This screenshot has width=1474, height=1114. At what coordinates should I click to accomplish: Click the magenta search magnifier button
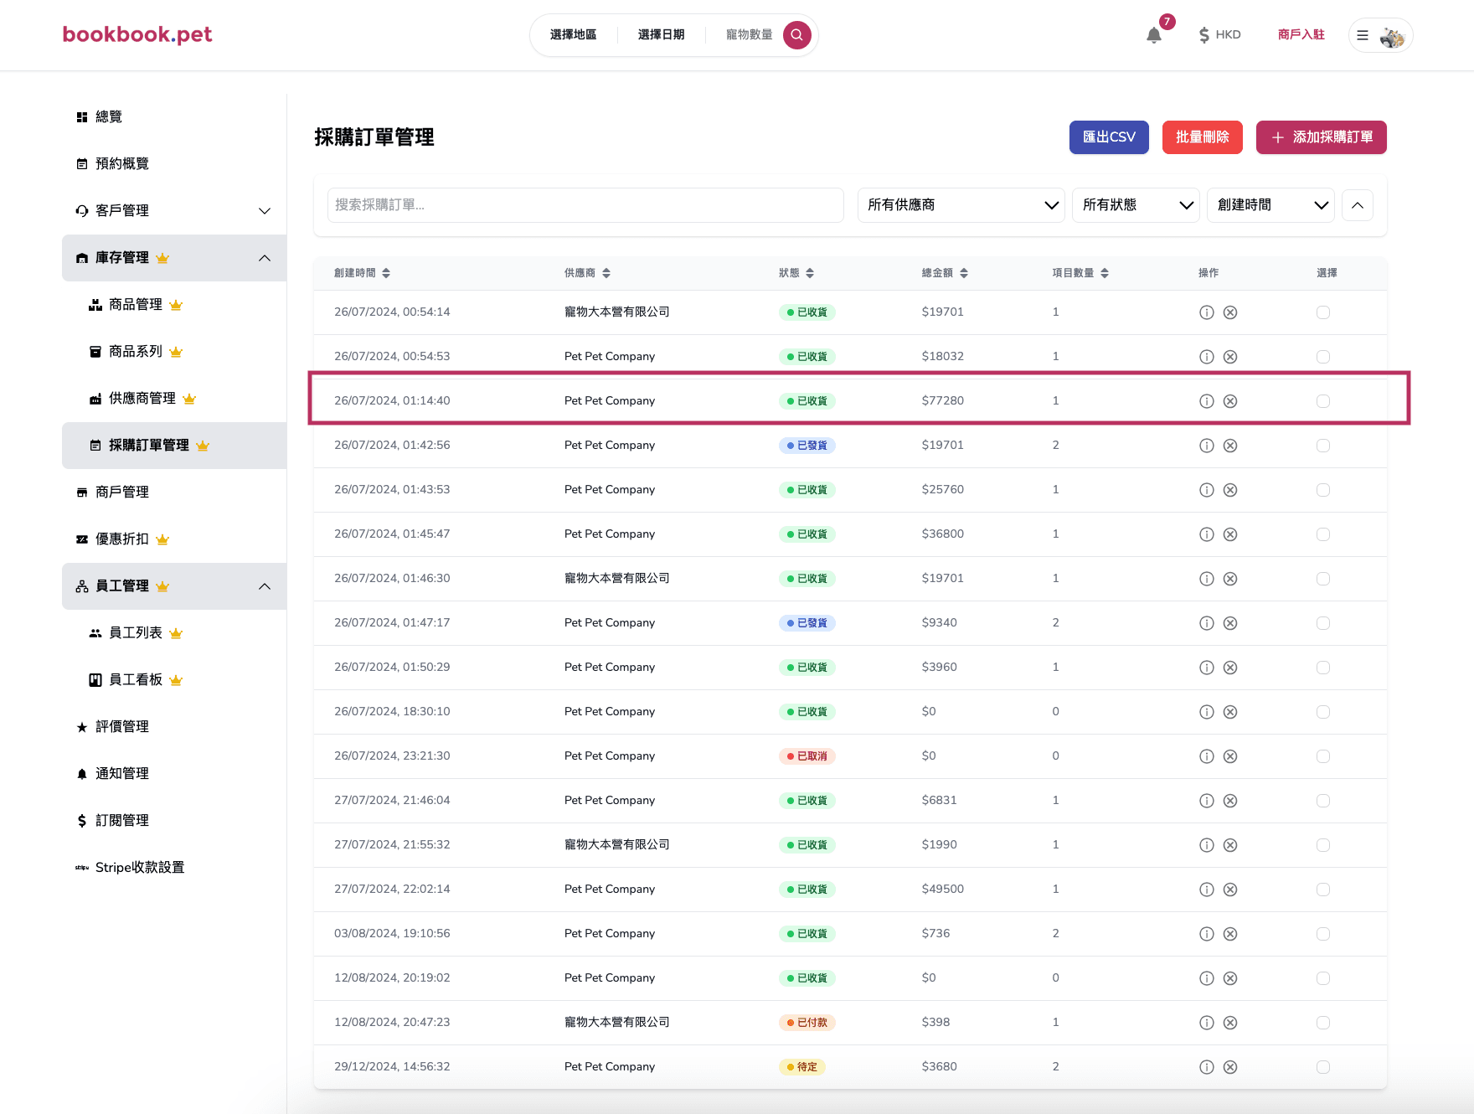pos(797,35)
